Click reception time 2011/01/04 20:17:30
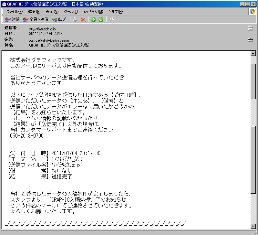This screenshot has width=258, height=235. [76, 153]
